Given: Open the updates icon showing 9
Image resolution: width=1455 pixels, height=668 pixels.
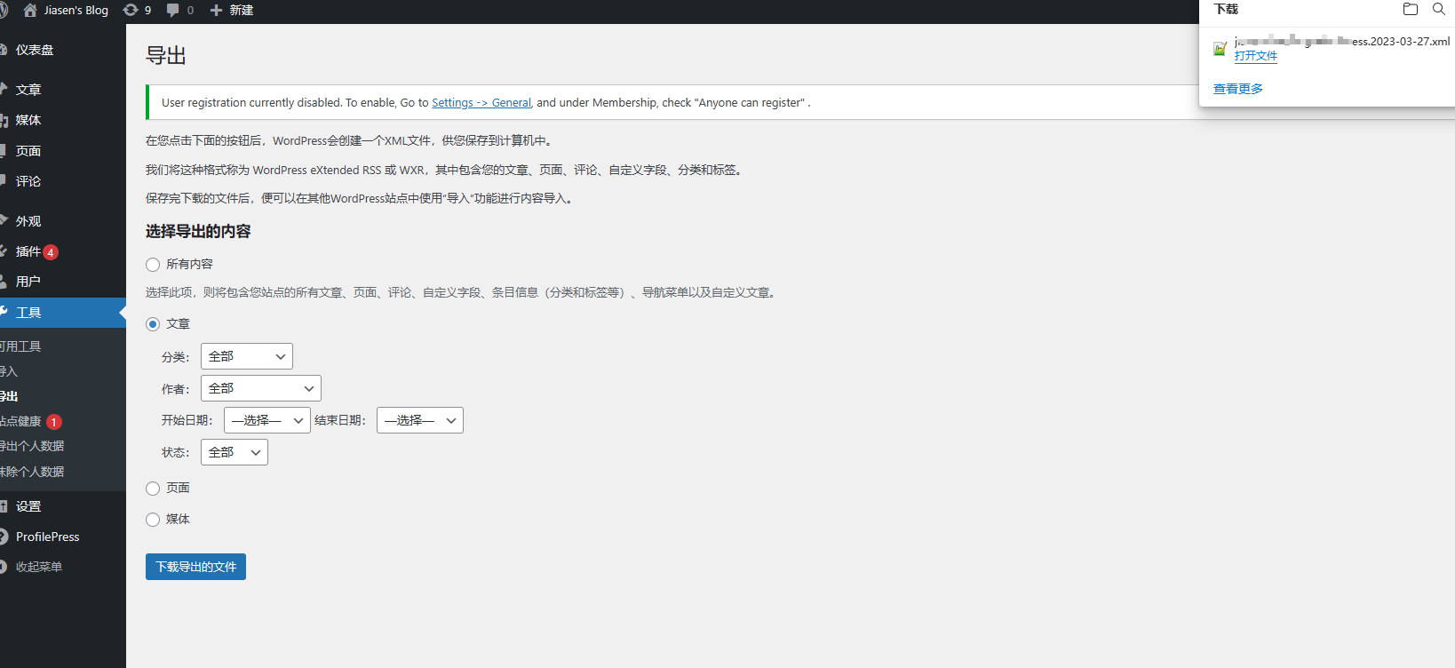Looking at the screenshot, I should click(x=131, y=10).
